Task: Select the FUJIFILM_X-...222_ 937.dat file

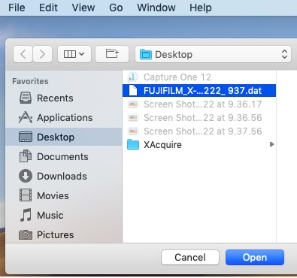Action: 199,91
